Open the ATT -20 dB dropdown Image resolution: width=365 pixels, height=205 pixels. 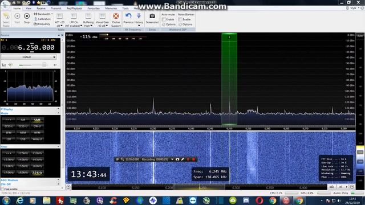pos(59,20)
